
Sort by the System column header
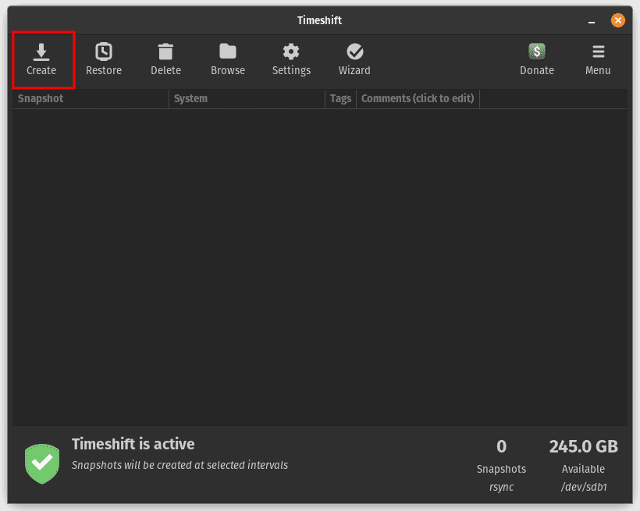pos(247,99)
